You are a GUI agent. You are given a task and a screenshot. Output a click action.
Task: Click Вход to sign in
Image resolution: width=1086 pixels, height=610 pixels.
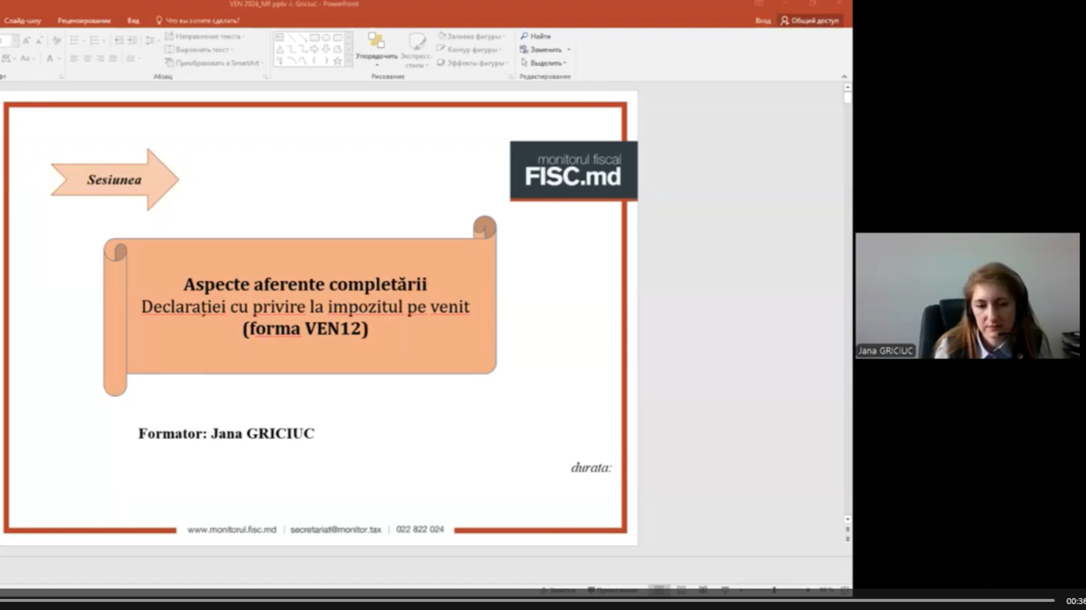(763, 21)
